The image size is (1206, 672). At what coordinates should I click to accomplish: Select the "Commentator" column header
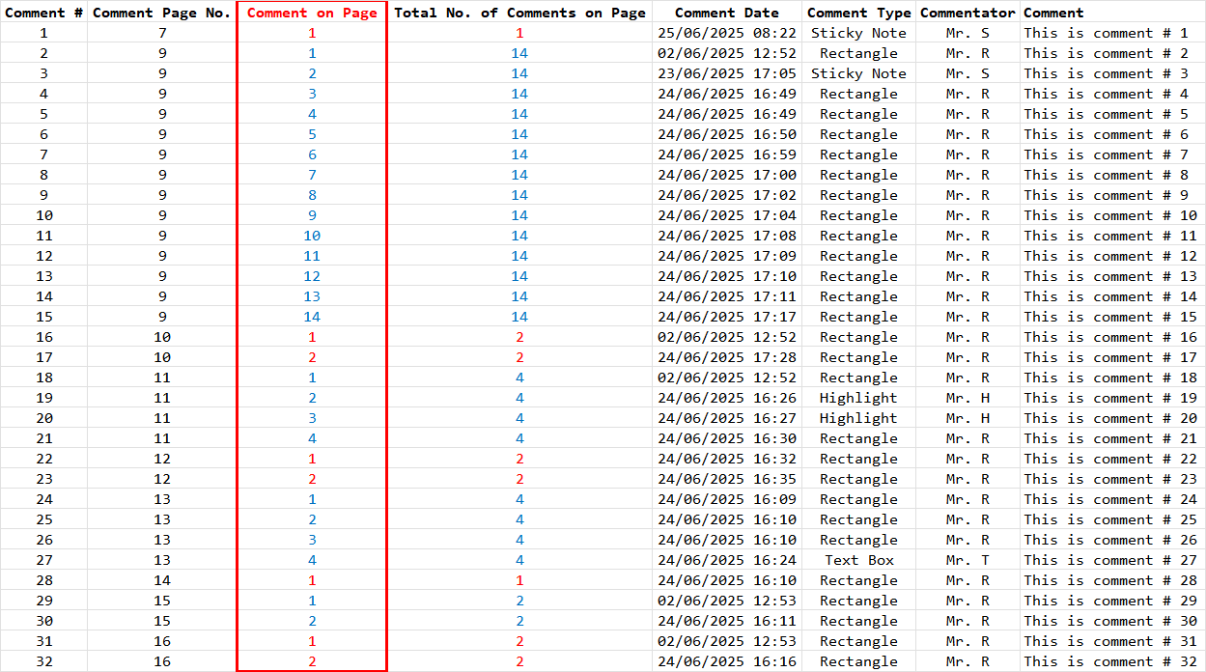pyautogui.click(x=968, y=13)
